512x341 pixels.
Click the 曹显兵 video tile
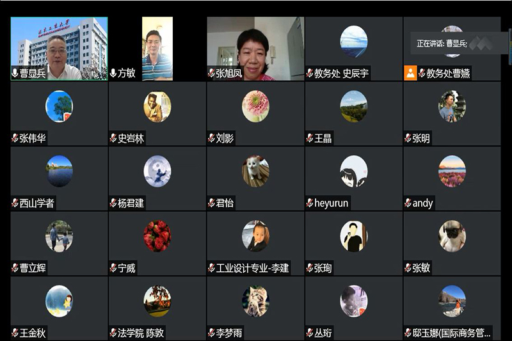[59, 49]
